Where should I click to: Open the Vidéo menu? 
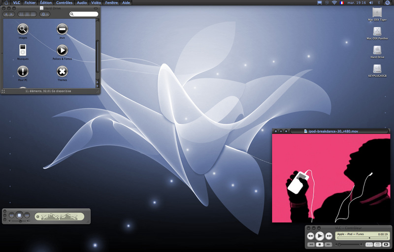(96, 2)
